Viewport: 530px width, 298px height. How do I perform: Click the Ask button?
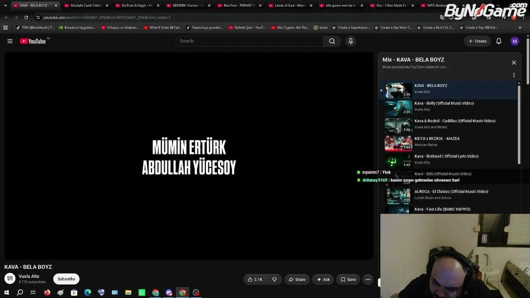(323, 279)
